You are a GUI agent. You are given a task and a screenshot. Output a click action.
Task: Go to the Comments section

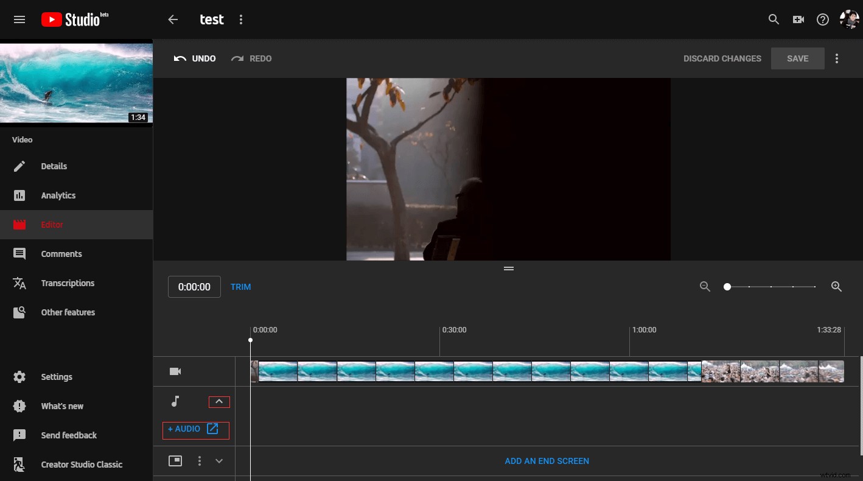coord(61,253)
